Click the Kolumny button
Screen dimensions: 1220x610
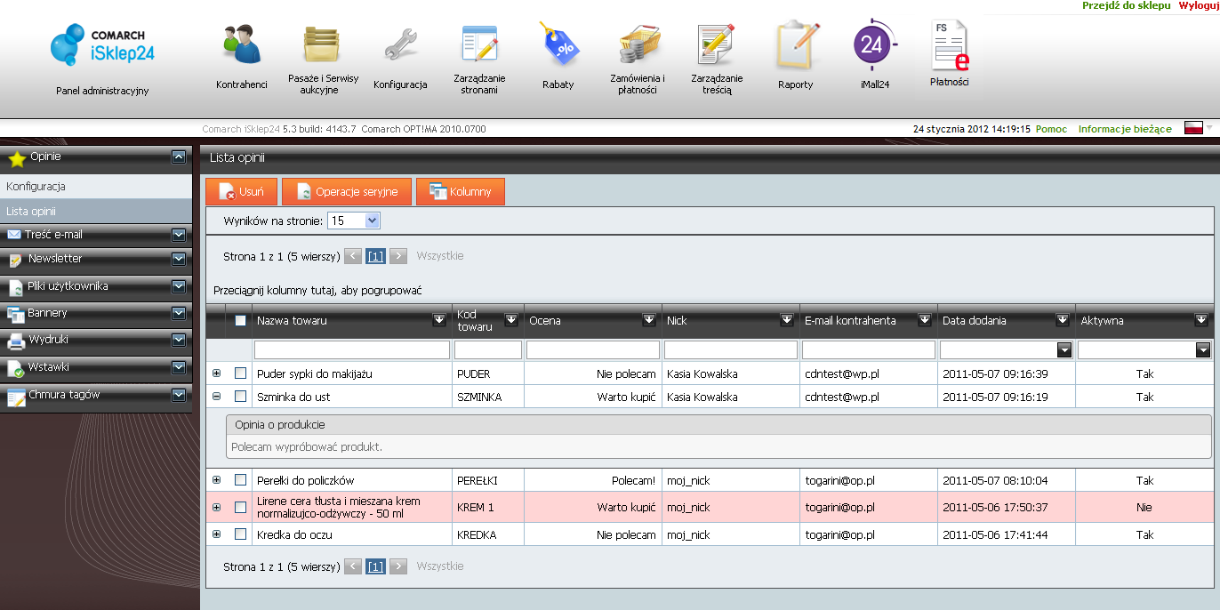(x=460, y=192)
